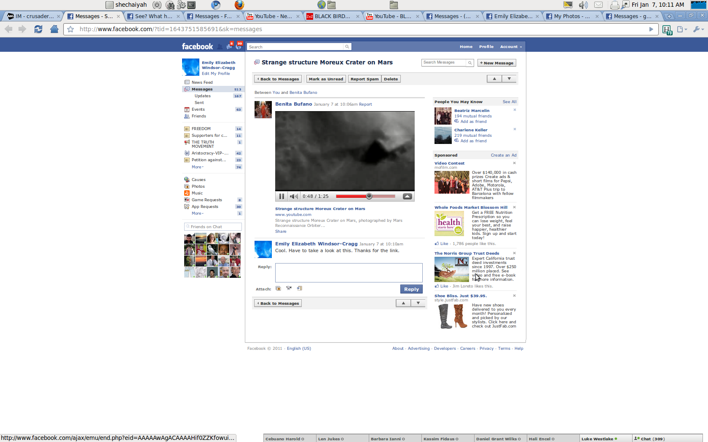Close the Video Contest ad
Screen dimensions: 708x442
(x=514, y=163)
